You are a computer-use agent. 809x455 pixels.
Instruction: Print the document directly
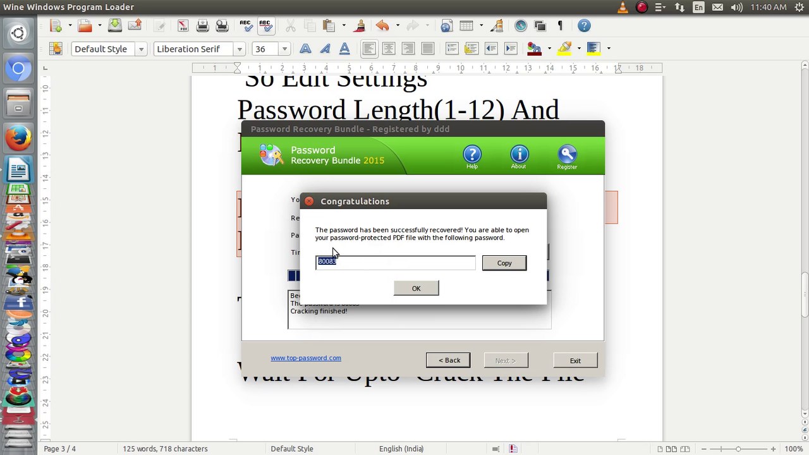pos(202,26)
